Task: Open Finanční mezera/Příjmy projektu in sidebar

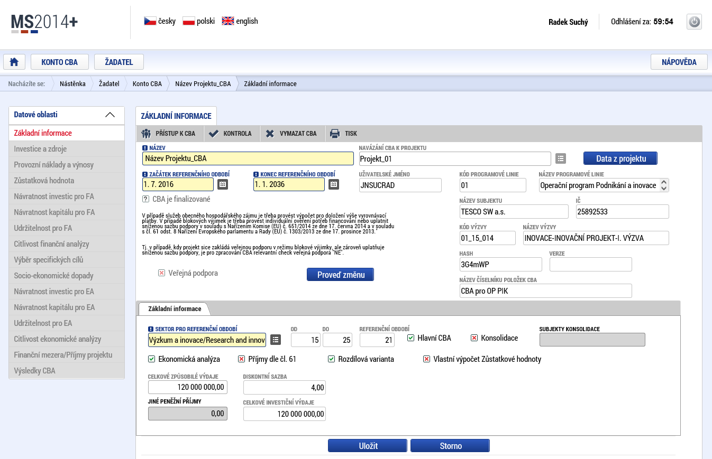Action: coord(67,355)
